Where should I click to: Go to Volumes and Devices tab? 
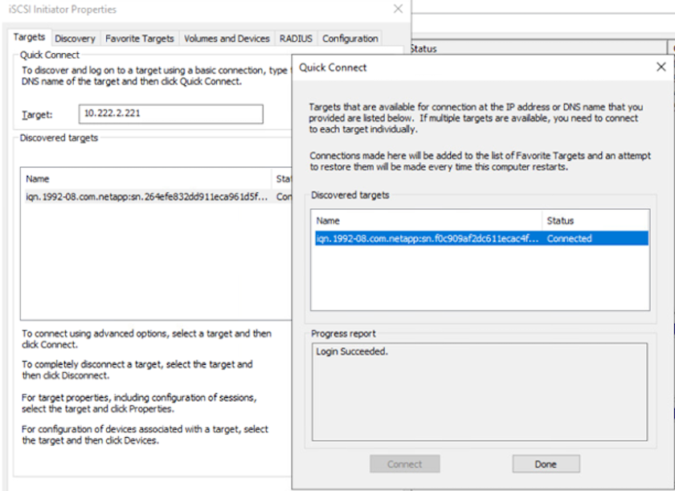(x=227, y=39)
